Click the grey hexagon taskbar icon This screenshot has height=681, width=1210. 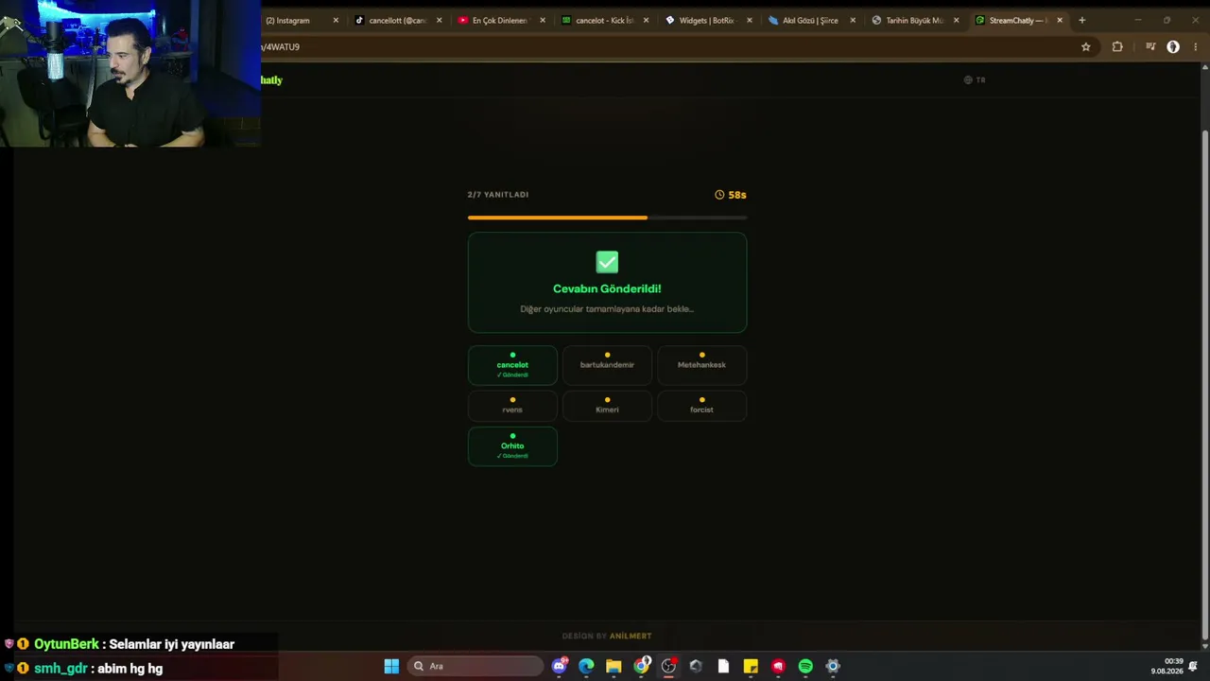696,666
